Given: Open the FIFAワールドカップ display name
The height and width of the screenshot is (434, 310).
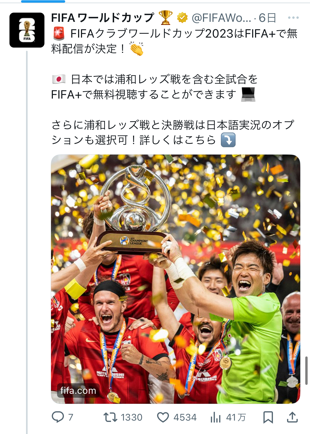Looking at the screenshot, I should point(103,18).
